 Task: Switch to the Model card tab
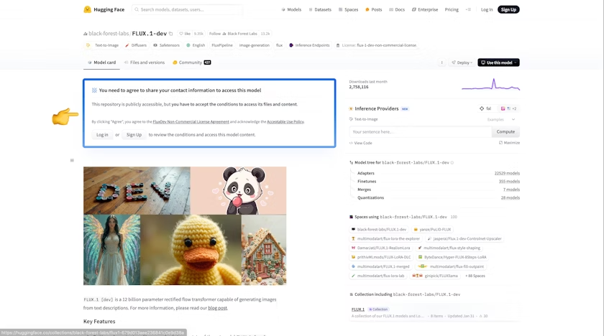point(101,62)
